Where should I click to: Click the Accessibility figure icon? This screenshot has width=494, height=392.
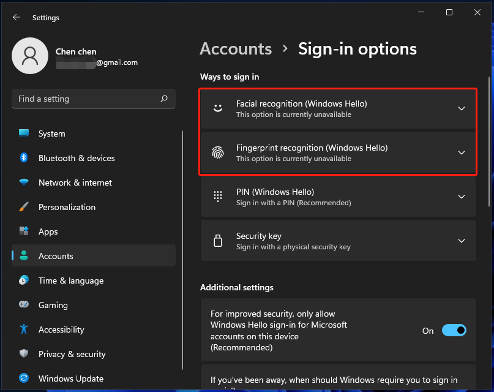[24, 329]
